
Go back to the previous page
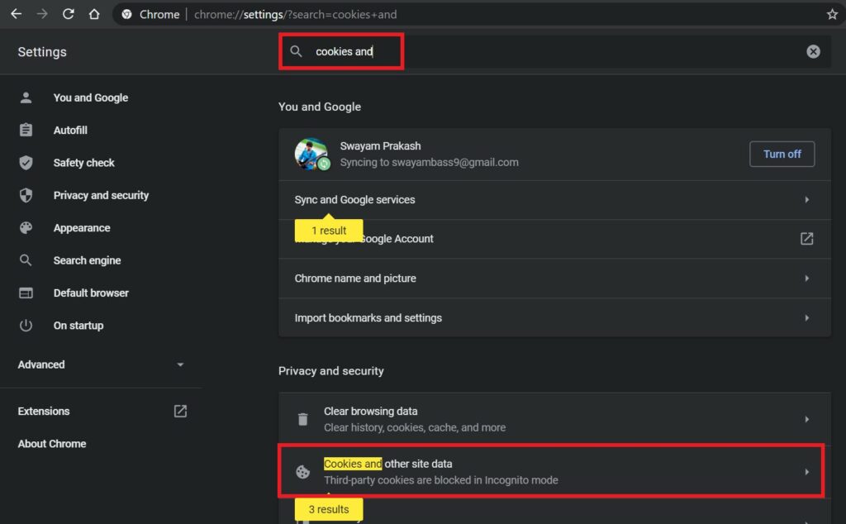17,14
